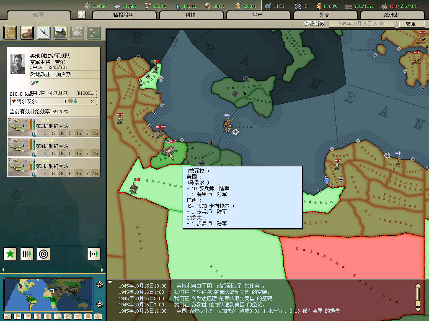Collapse the message log arrow

(x=110, y=282)
